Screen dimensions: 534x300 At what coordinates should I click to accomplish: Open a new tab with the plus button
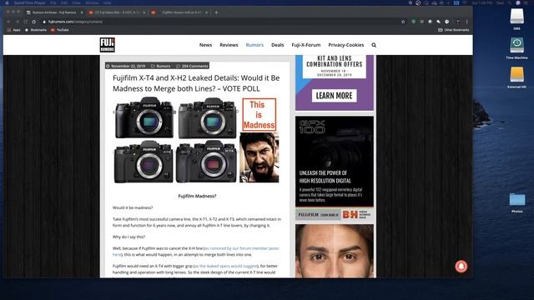tap(216, 12)
